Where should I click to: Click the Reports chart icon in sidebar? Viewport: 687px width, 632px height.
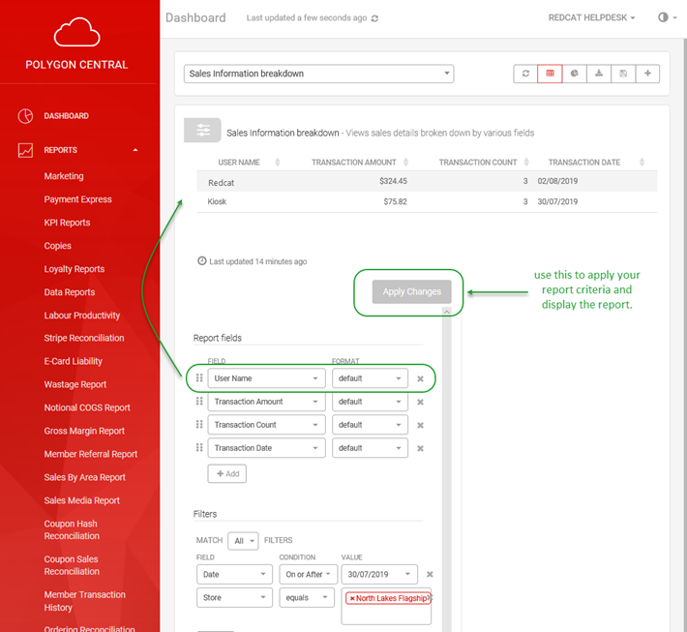(x=25, y=150)
